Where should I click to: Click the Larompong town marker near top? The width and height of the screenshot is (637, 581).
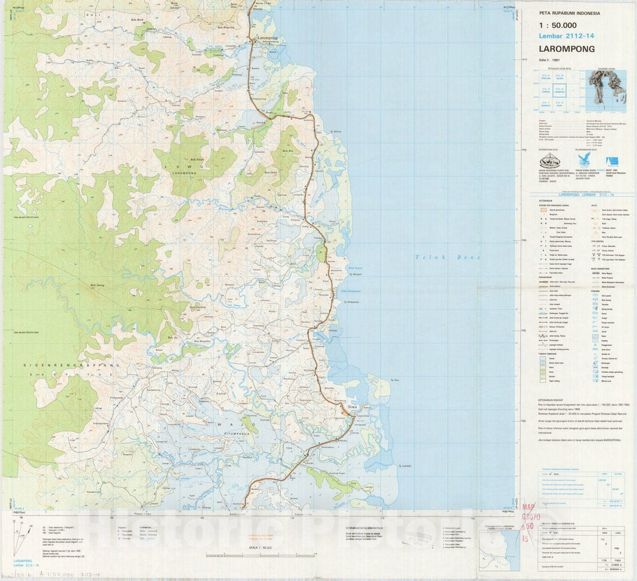[x=254, y=40]
